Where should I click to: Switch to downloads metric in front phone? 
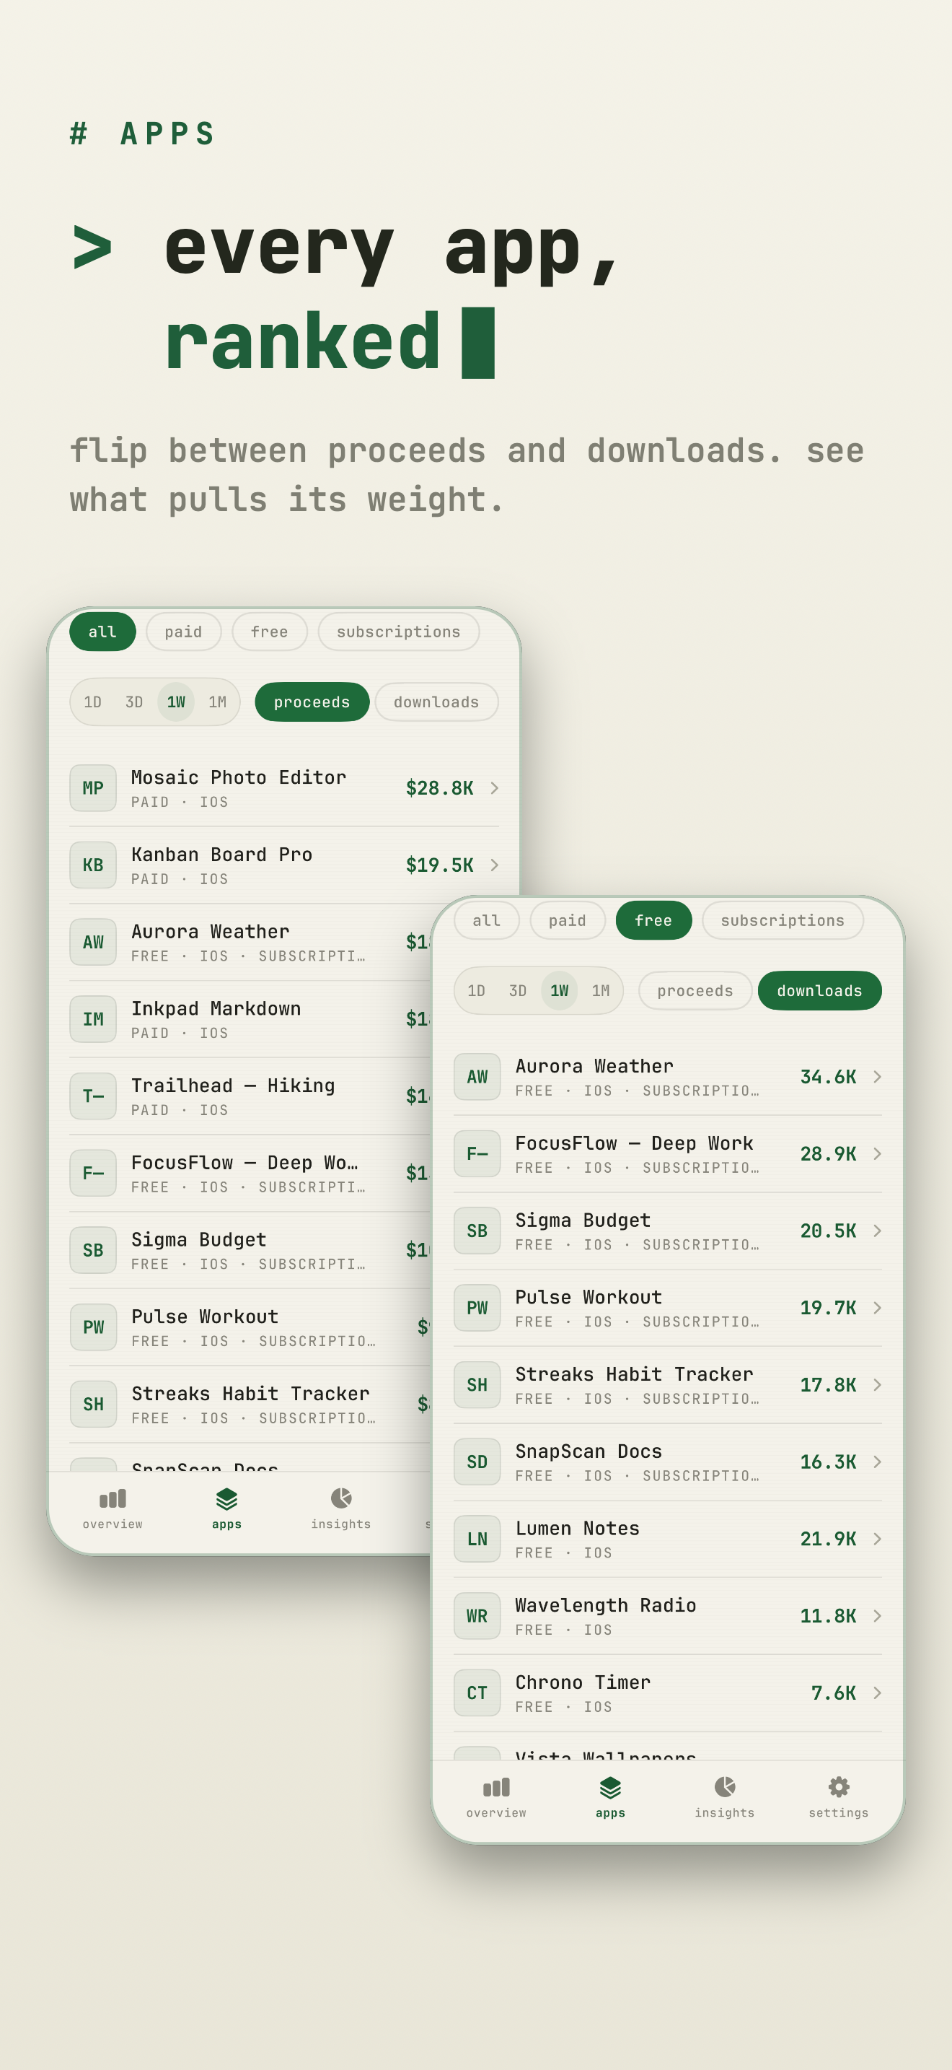pos(819,991)
